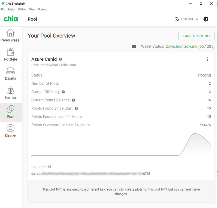The width and height of the screenshot is (218, 208).
Task: Open the Widok menu
Action: click(x=22, y=9)
